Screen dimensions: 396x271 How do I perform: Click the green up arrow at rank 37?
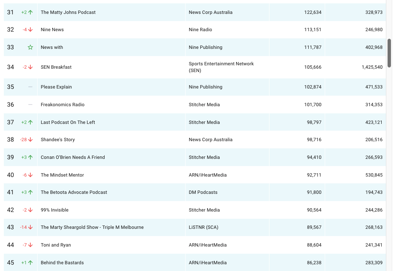tap(30, 122)
